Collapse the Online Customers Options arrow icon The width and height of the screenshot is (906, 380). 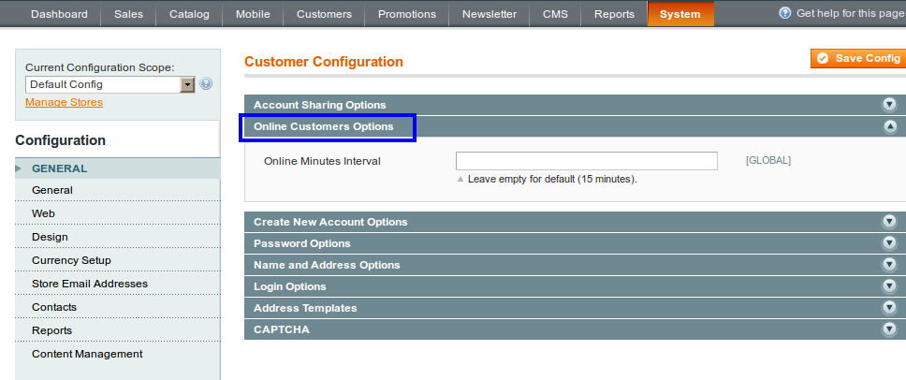pyautogui.click(x=889, y=126)
